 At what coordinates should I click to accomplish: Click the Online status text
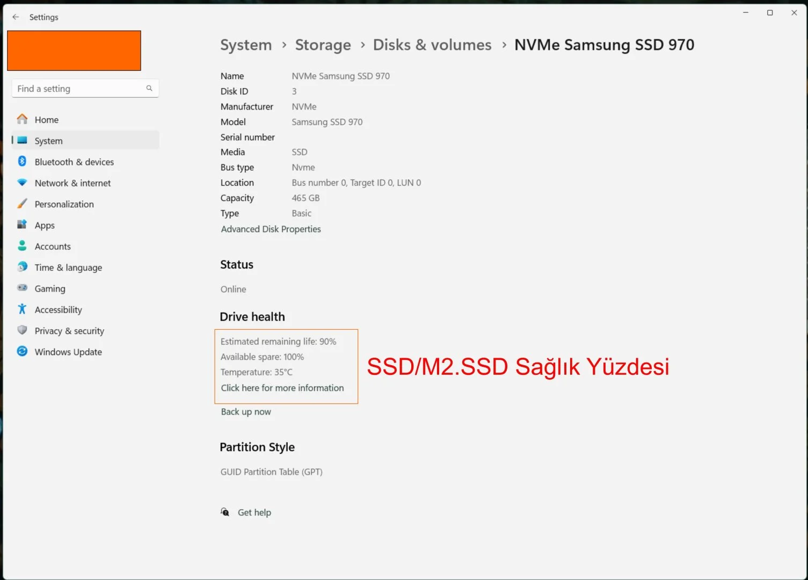click(x=233, y=289)
